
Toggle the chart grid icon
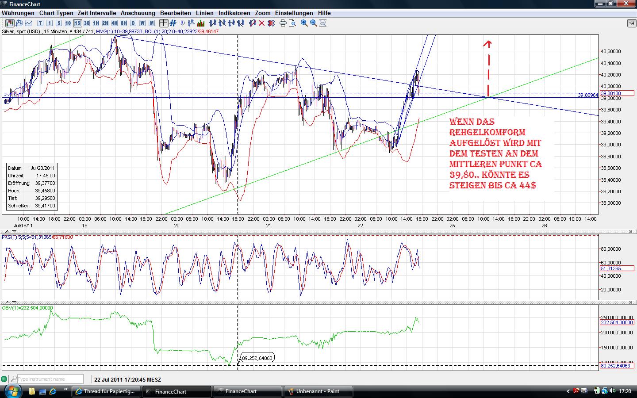[x=173, y=23]
